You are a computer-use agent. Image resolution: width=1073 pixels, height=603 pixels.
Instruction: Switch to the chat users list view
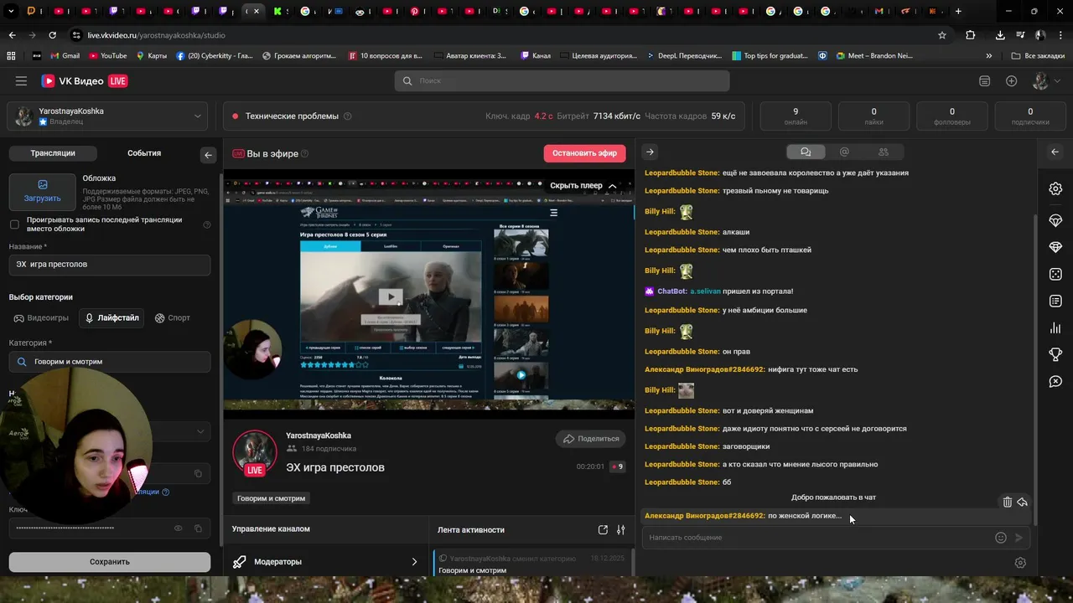coord(883,152)
